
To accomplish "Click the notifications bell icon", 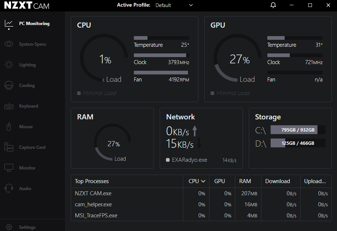I will [273, 5].
